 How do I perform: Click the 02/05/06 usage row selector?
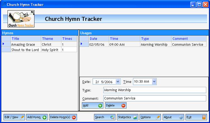point(84,44)
